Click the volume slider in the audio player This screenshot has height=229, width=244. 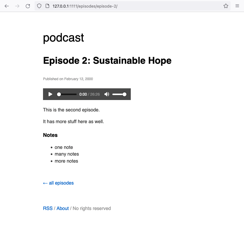click(x=119, y=94)
